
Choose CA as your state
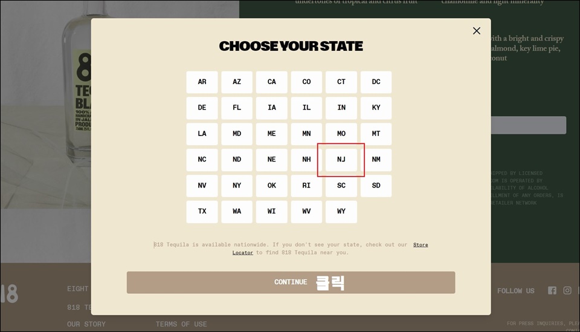(271, 82)
